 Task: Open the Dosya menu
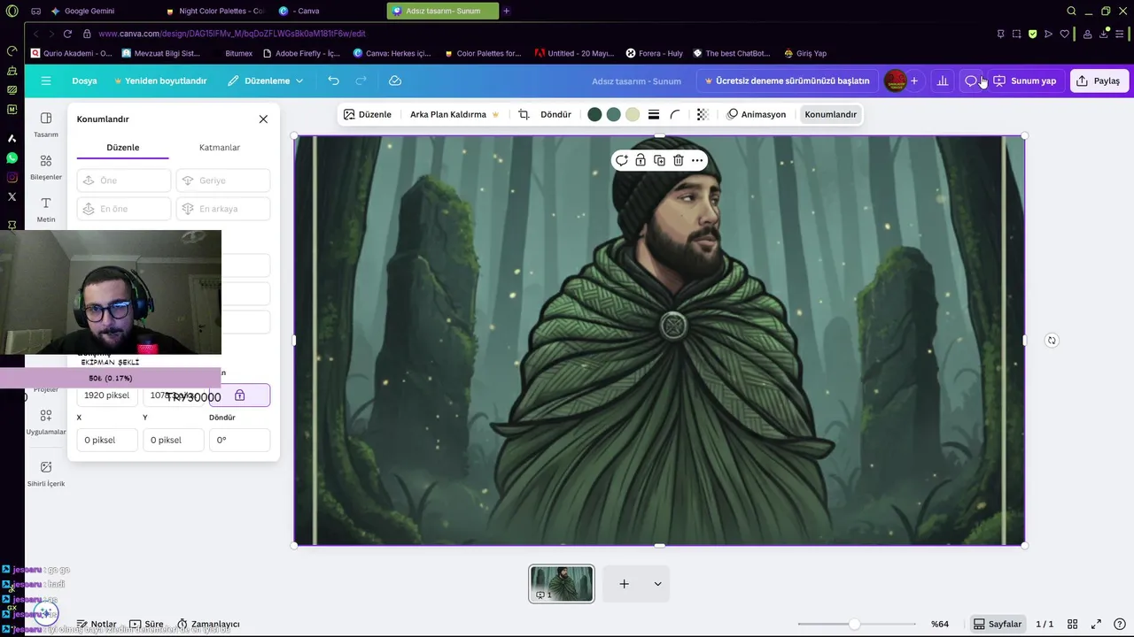click(84, 81)
